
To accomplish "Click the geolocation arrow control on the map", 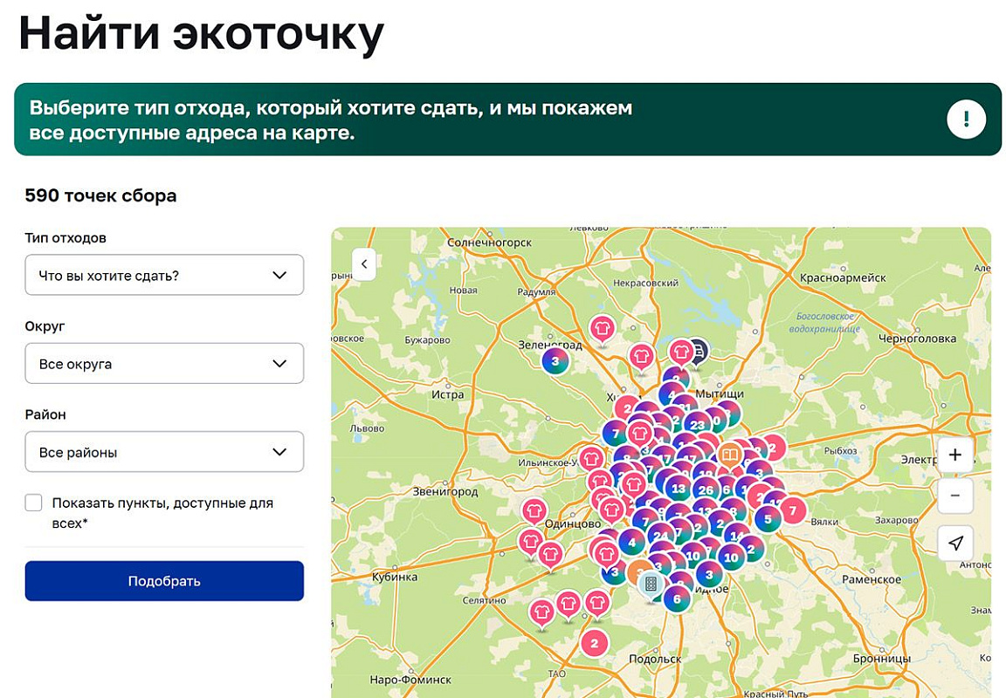I will 954,543.
